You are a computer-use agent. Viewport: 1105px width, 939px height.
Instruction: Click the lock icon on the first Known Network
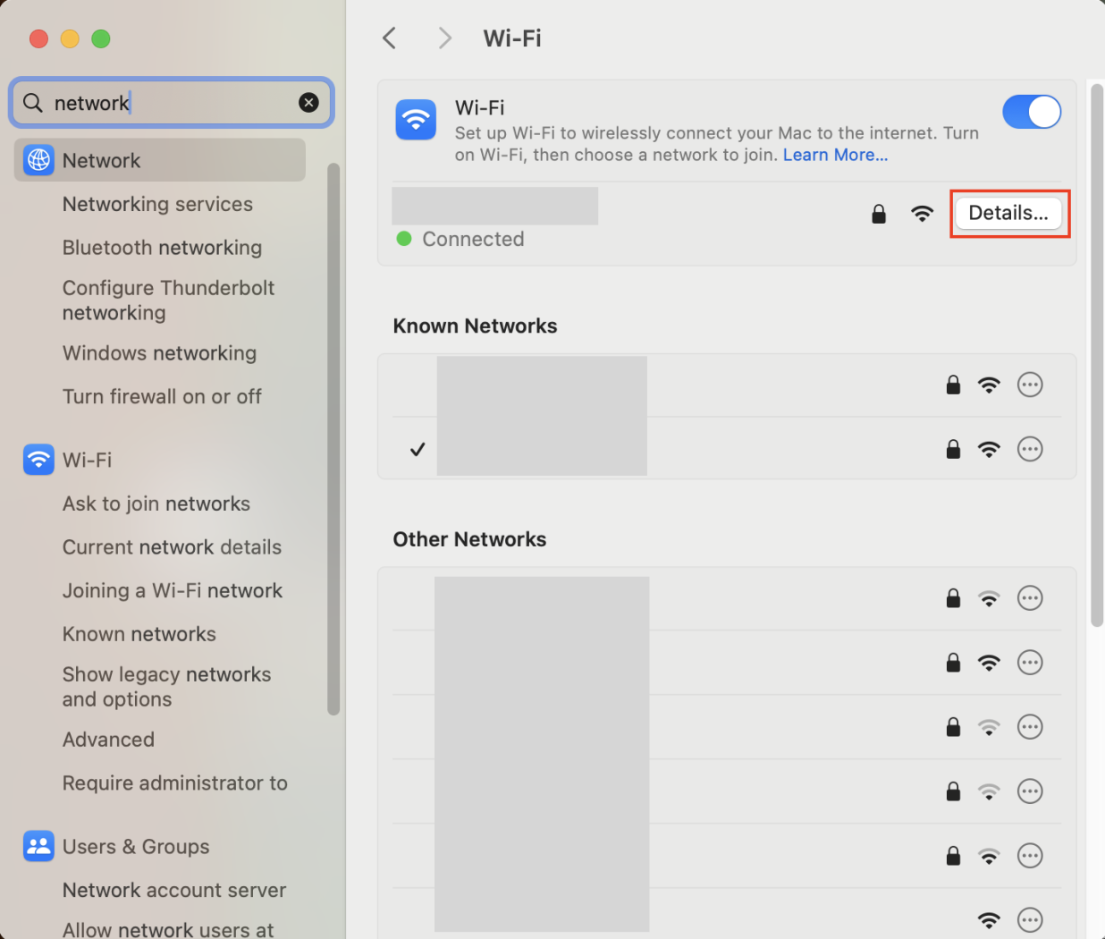click(x=952, y=385)
